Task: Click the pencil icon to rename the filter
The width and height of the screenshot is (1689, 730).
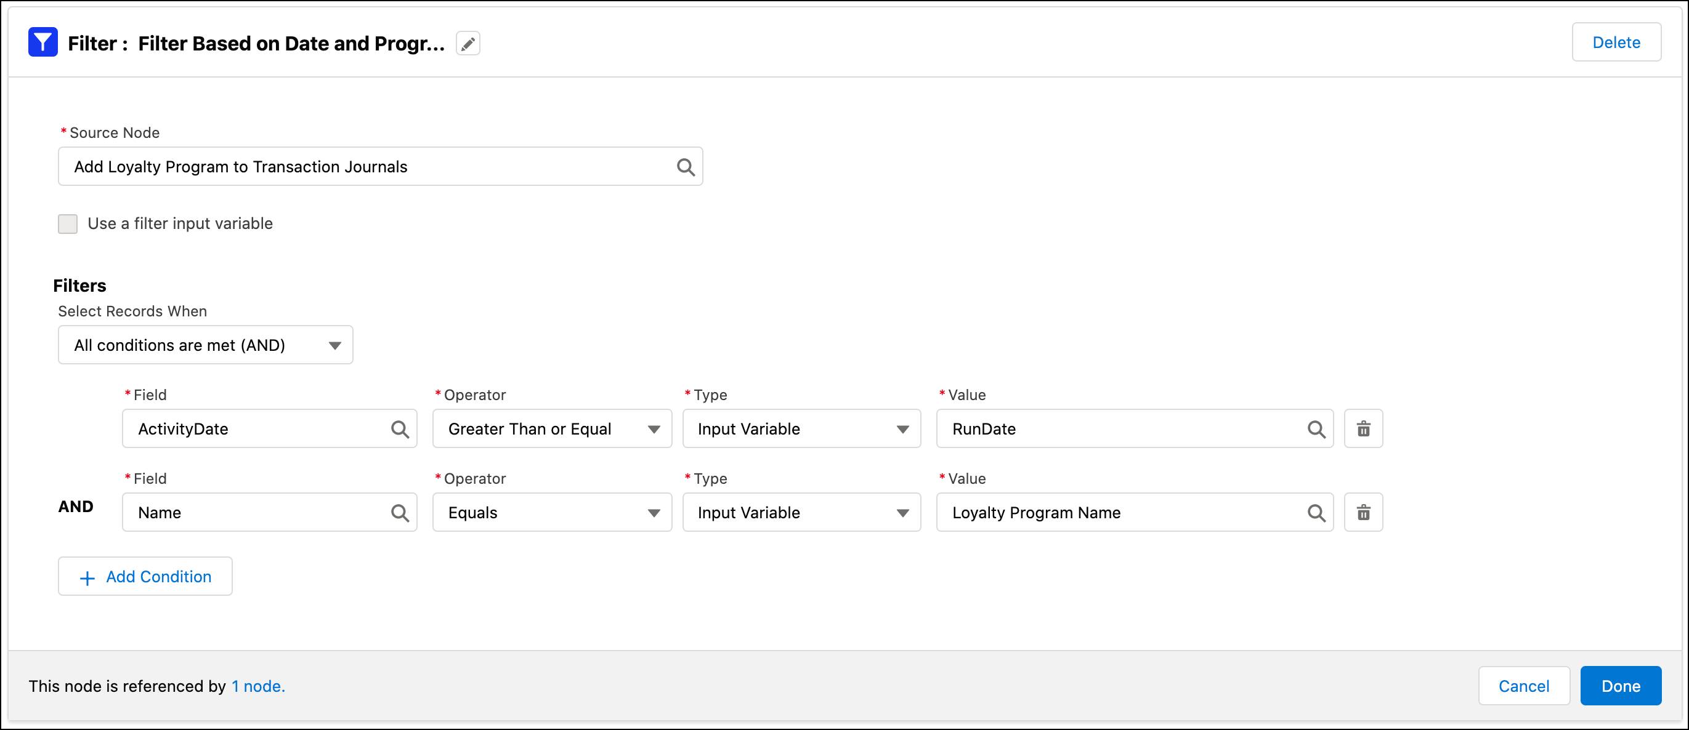Action: coord(468,42)
